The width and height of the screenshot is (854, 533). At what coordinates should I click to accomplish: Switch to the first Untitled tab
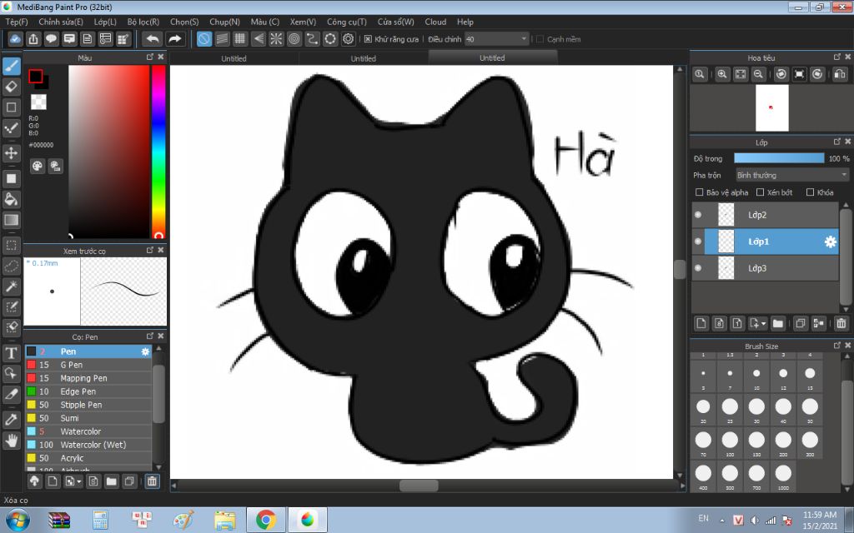pyautogui.click(x=234, y=58)
